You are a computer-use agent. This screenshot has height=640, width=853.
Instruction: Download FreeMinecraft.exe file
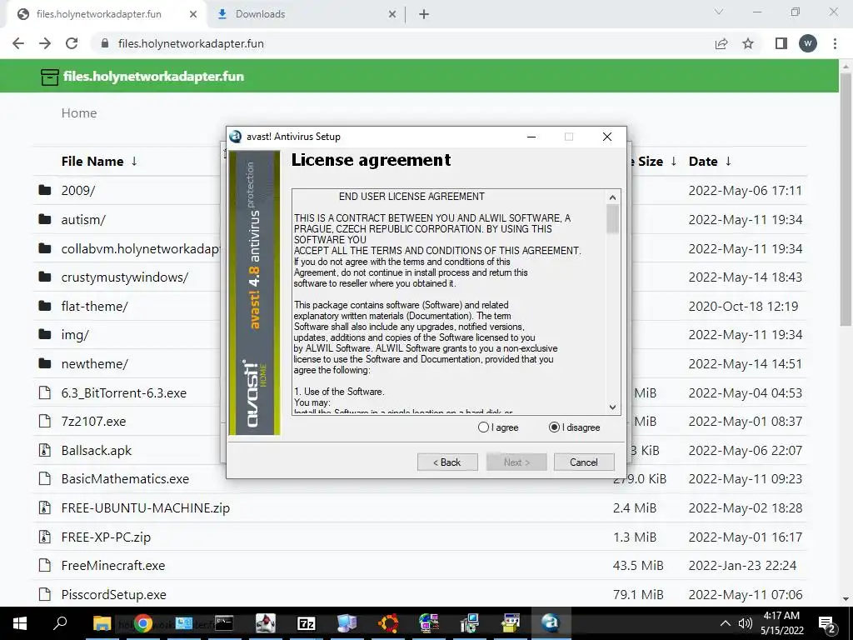[113, 566]
